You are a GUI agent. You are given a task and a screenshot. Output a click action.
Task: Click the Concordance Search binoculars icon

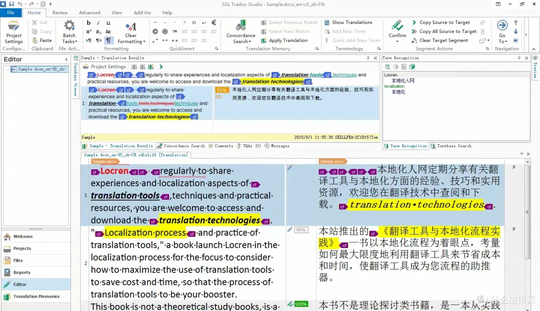pos(240,25)
